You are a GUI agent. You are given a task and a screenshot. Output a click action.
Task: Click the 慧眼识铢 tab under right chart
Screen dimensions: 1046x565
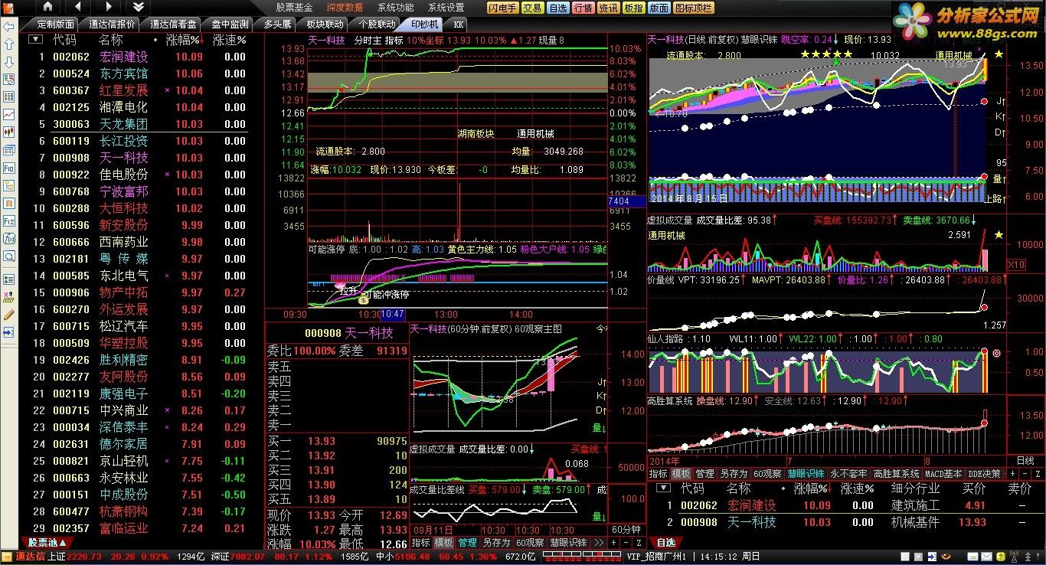tap(806, 474)
